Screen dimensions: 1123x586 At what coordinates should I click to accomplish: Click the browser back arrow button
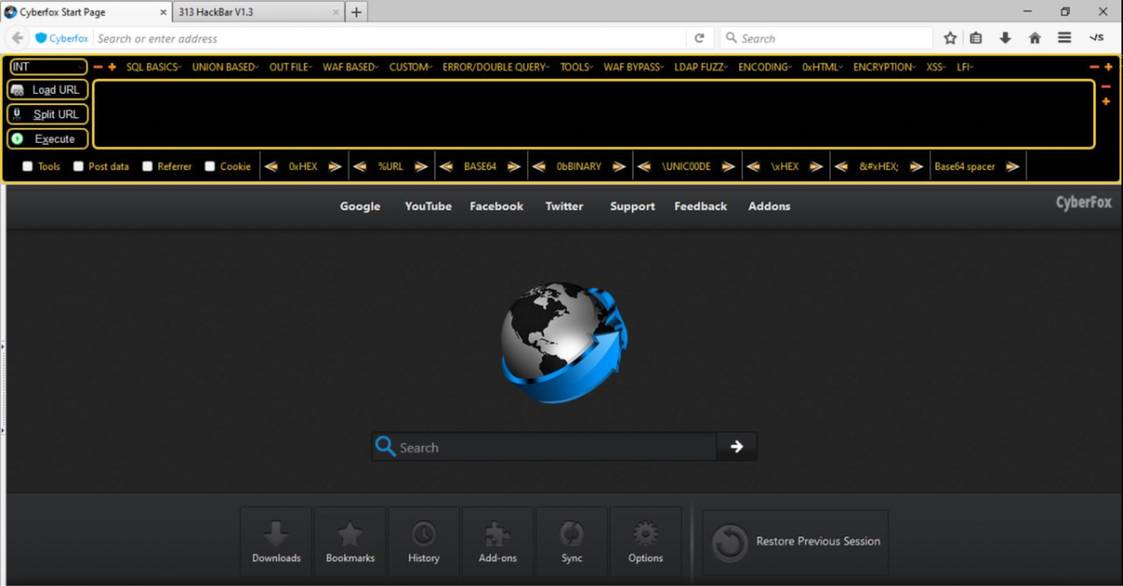[x=18, y=38]
